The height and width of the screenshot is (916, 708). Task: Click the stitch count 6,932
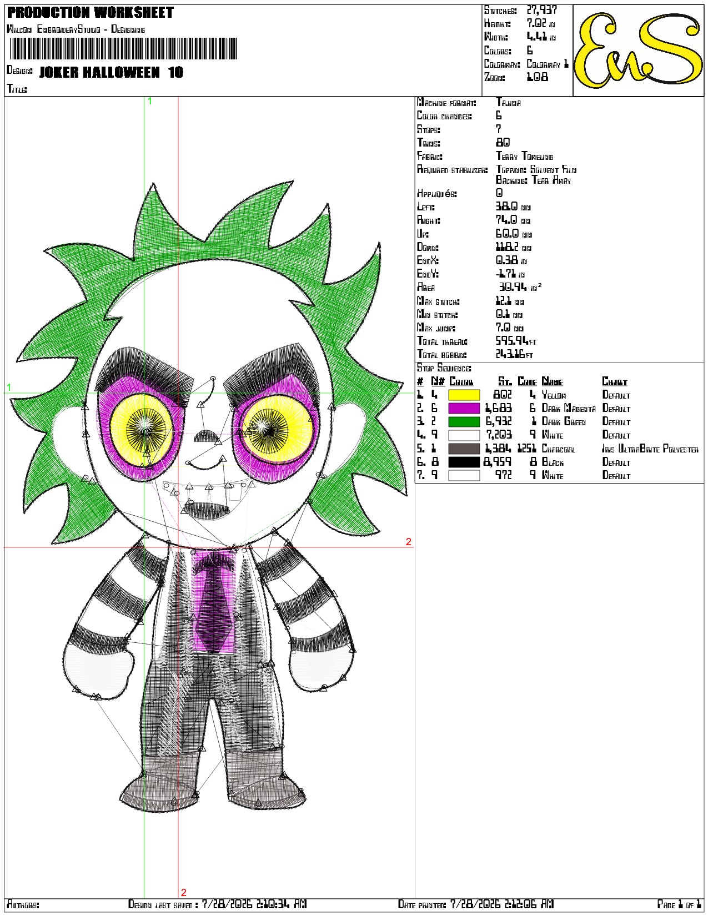[499, 422]
